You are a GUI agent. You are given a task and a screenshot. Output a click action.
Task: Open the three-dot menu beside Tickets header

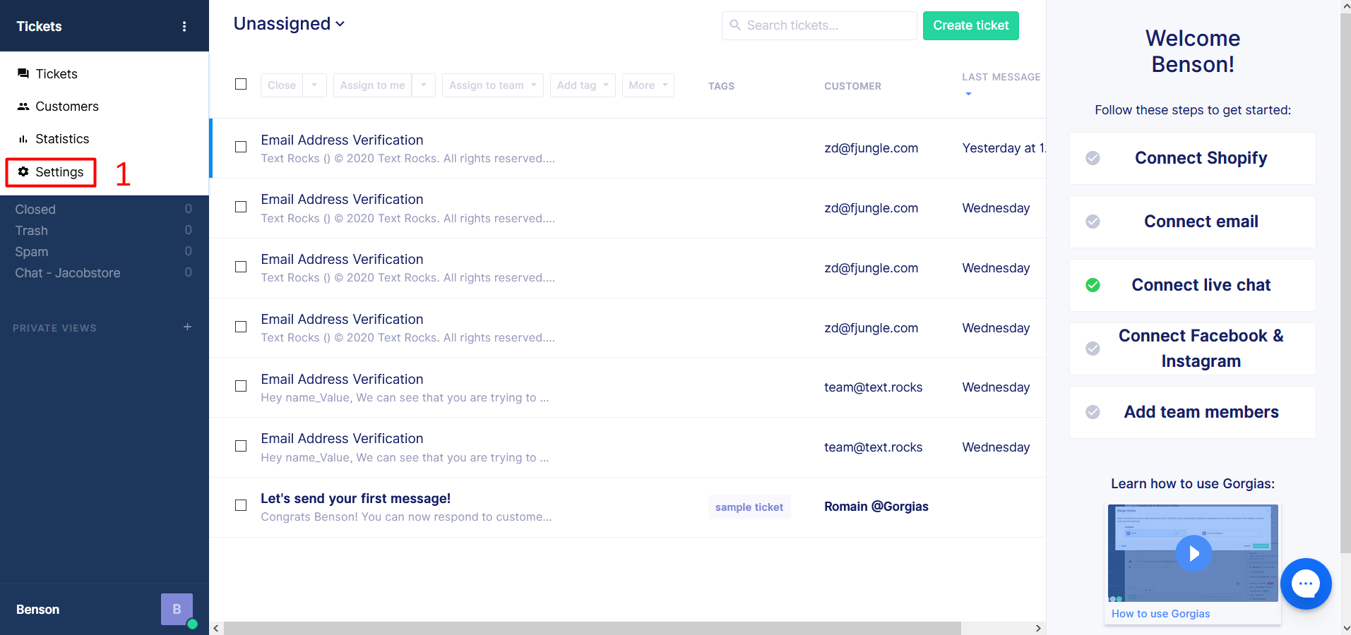184,27
